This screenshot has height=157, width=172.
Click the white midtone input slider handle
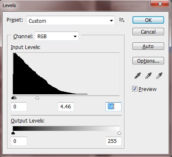pyautogui.click(x=37, y=98)
